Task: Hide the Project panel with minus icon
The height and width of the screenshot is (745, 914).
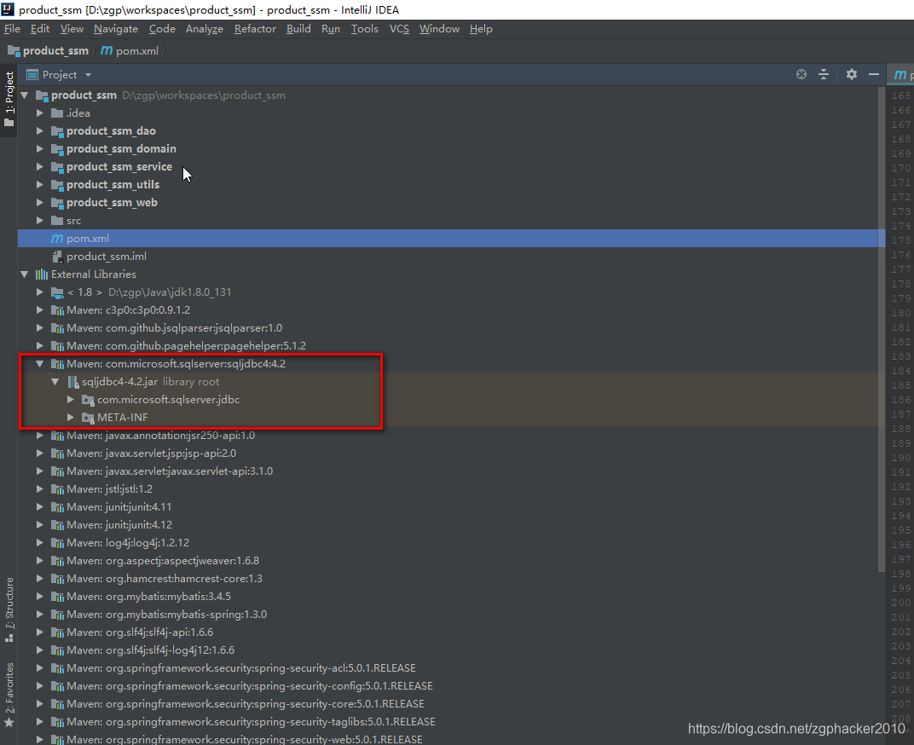Action: (874, 74)
